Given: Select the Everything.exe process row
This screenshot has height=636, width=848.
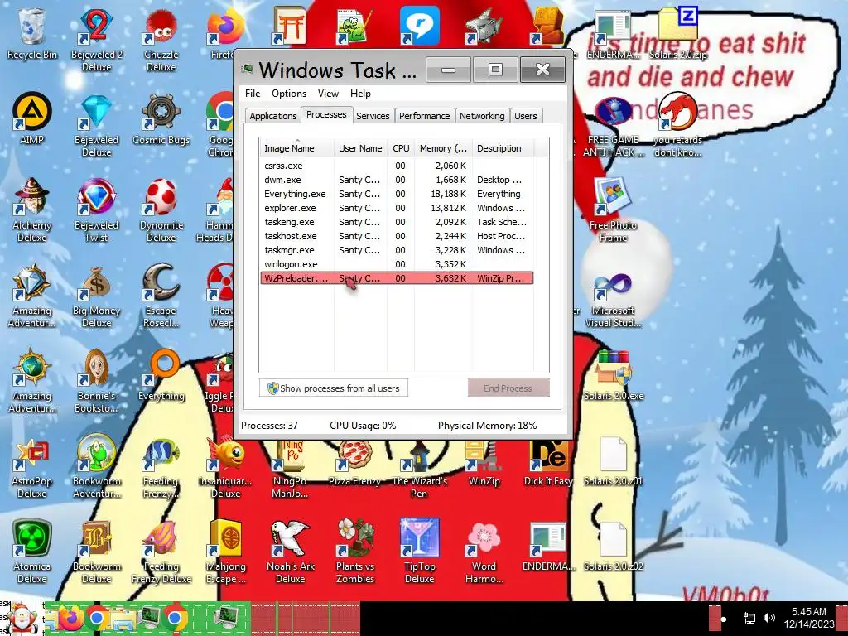Looking at the screenshot, I should point(397,194).
